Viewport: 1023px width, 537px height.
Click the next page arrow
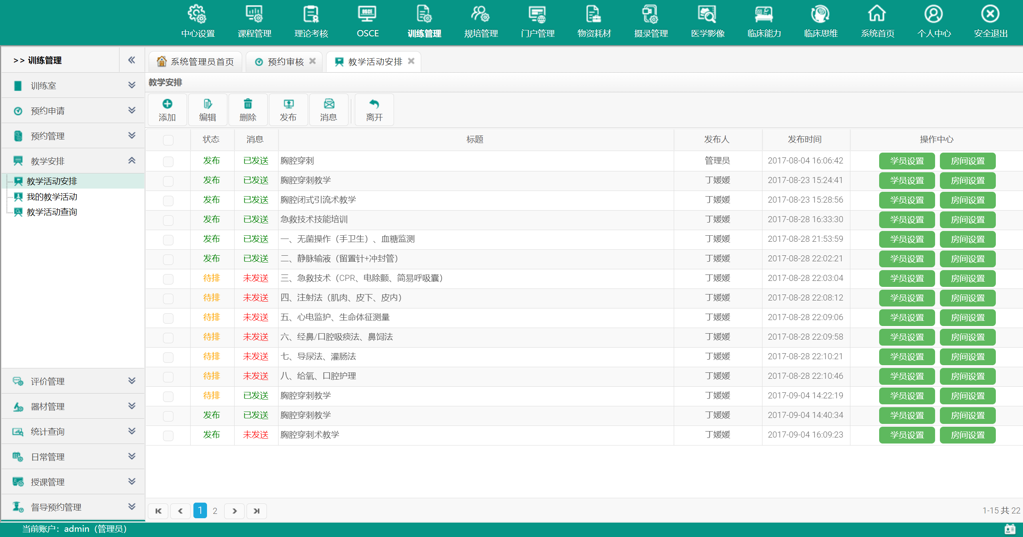tap(234, 511)
